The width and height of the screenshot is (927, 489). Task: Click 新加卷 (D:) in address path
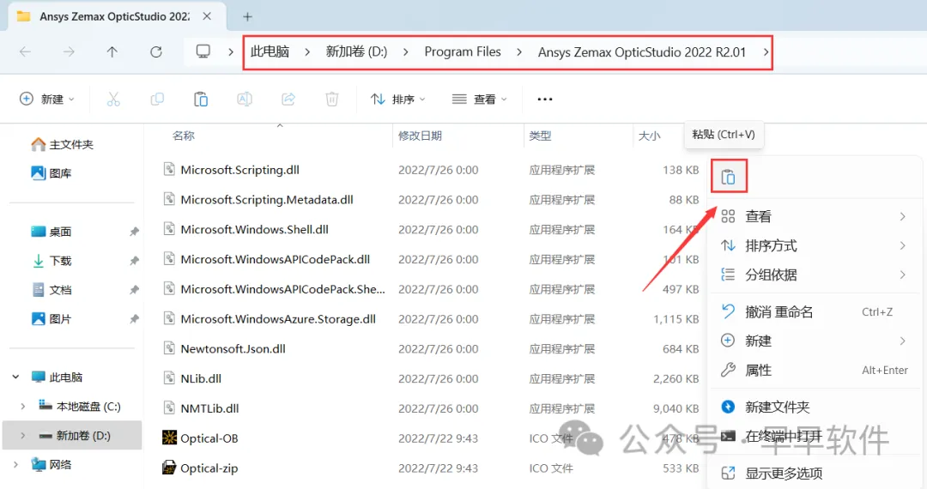(356, 52)
